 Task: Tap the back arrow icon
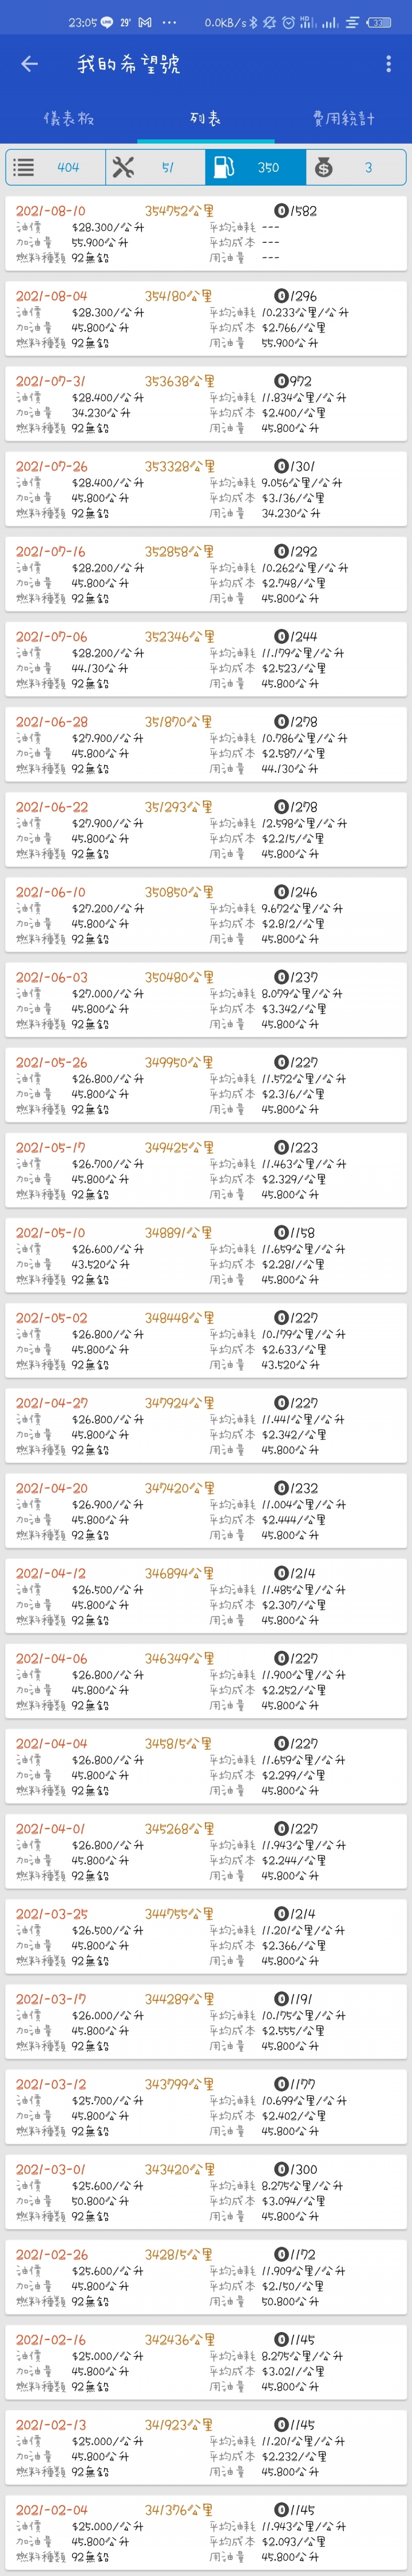click(x=30, y=64)
